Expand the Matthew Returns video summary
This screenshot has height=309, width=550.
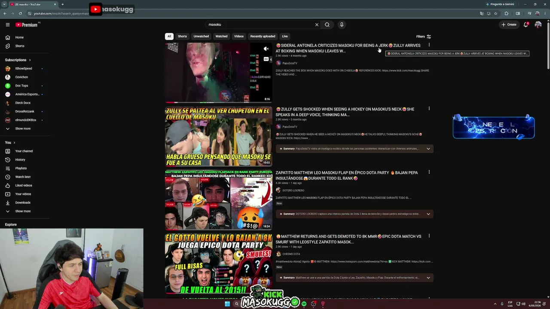(354, 278)
